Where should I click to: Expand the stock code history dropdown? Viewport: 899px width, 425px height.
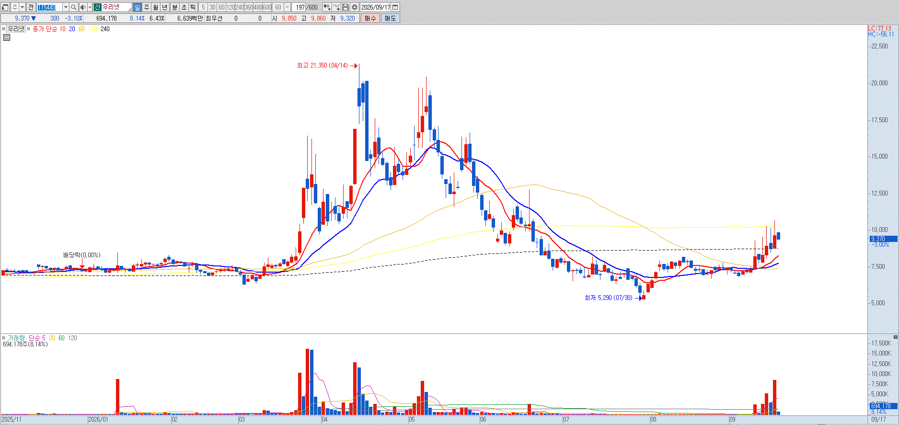coord(66,7)
